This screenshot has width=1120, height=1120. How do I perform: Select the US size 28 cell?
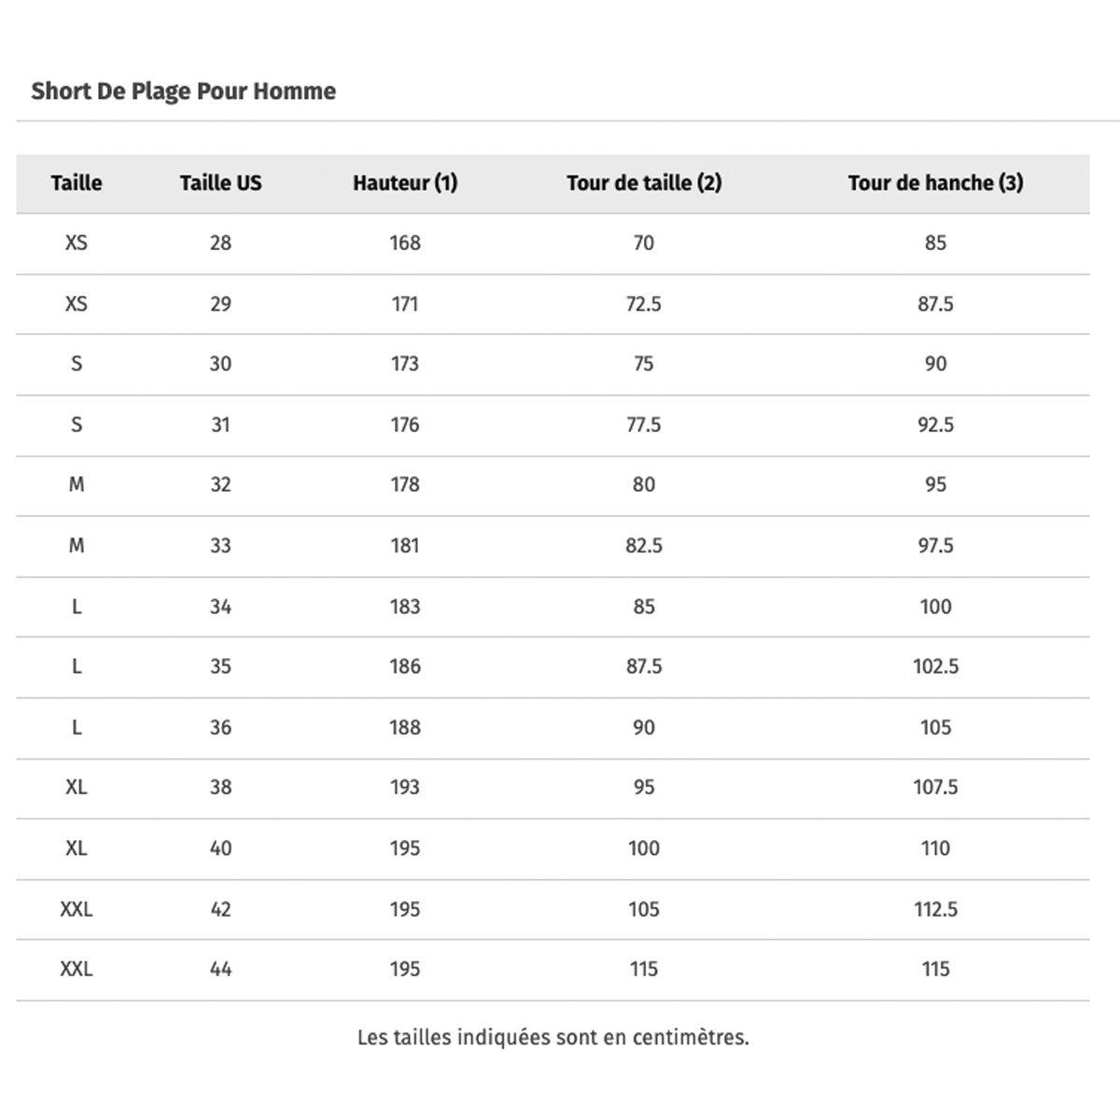(x=220, y=243)
